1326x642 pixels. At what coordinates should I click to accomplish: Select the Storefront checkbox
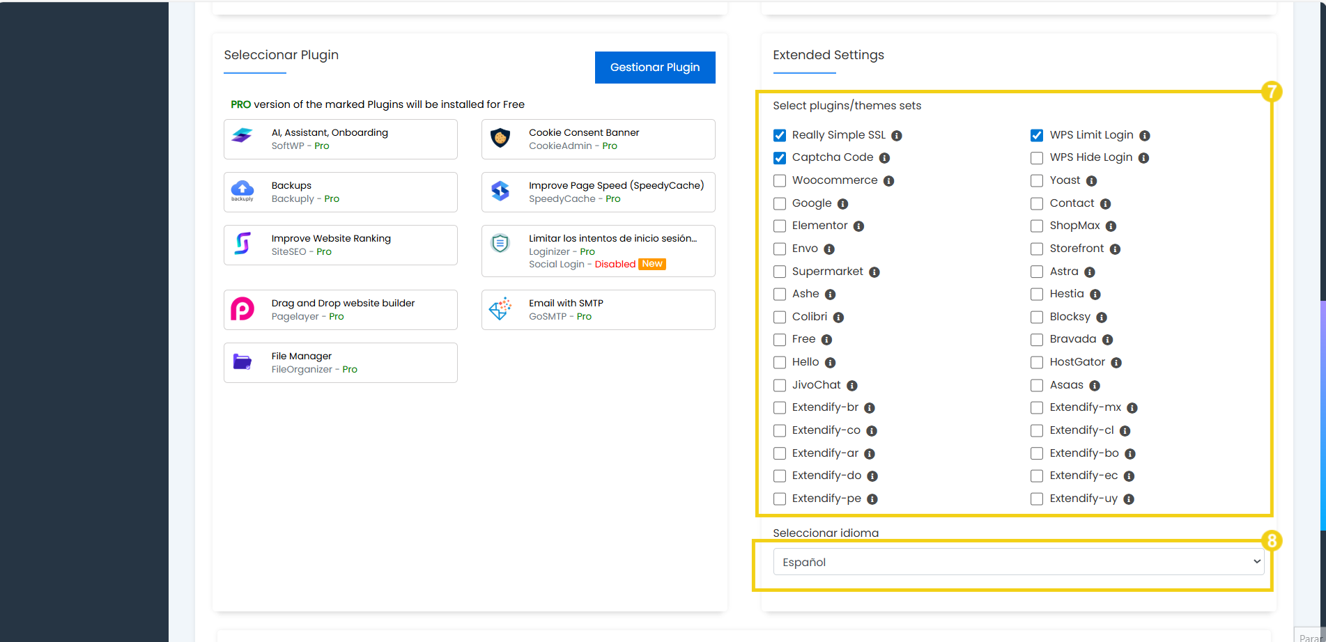[1037, 249]
